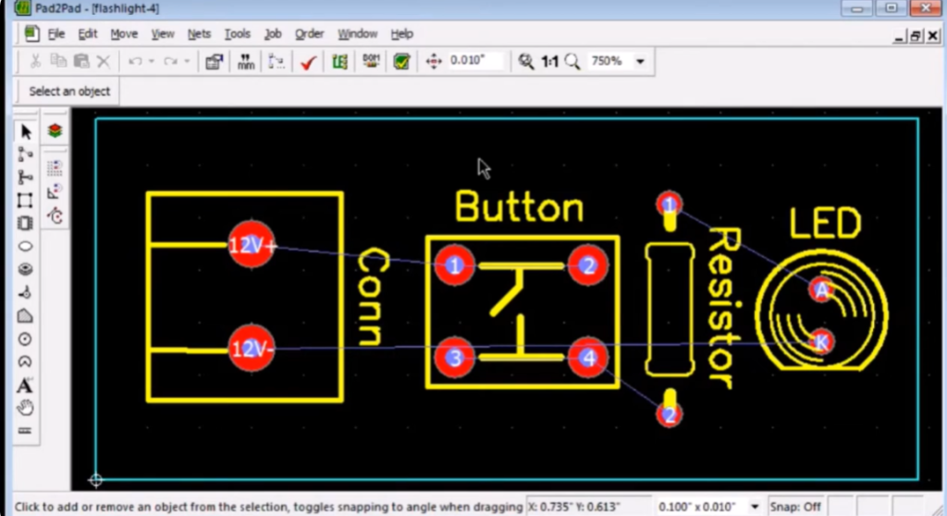Select the arrow pointer selection tool
The width and height of the screenshot is (947, 516).
(x=25, y=131)
